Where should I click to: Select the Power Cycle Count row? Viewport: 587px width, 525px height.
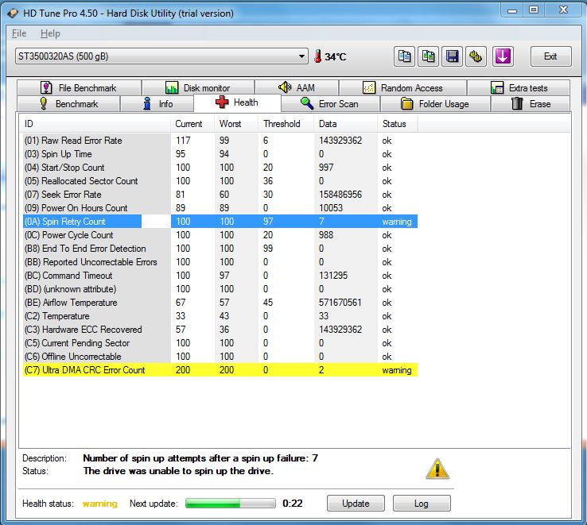pos(220,235)
